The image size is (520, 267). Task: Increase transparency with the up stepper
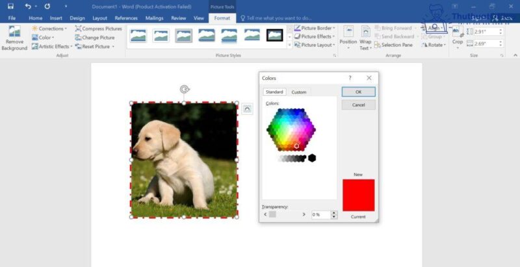tap(334, 212)
